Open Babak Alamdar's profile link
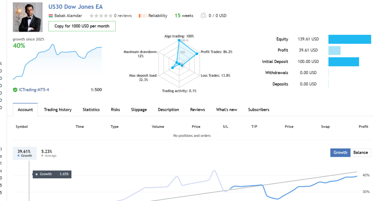Viewport: 374px width, 201px height. click(x=68, y=16)
